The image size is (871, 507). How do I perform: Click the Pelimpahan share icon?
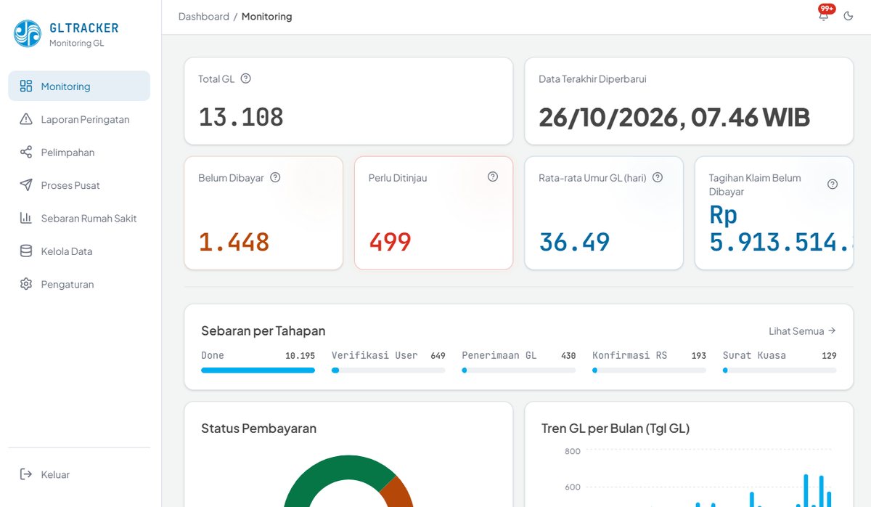click(x=26, y=153)
